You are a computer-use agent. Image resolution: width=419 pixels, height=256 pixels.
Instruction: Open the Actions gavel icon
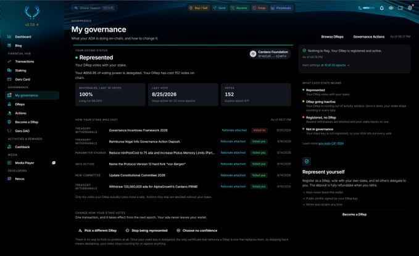9,113
